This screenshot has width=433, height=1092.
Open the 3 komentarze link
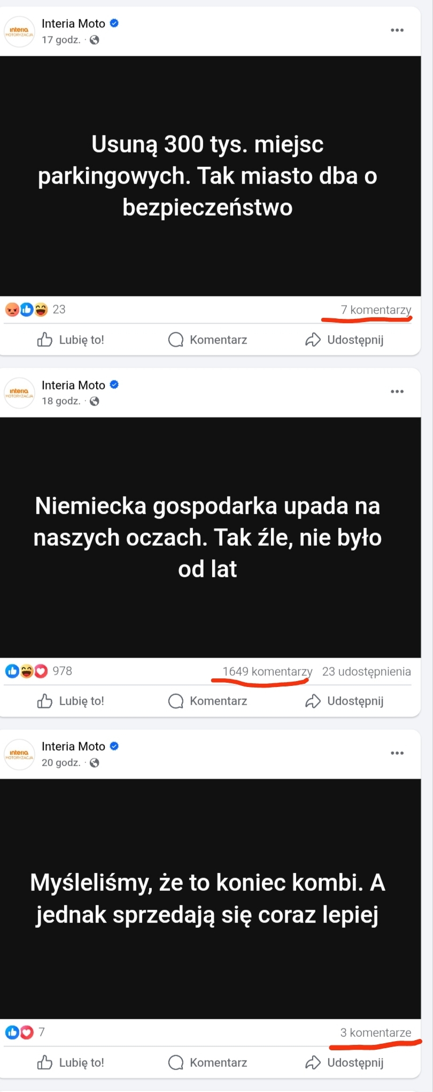pyautogui.click(x=376, y=1033)
